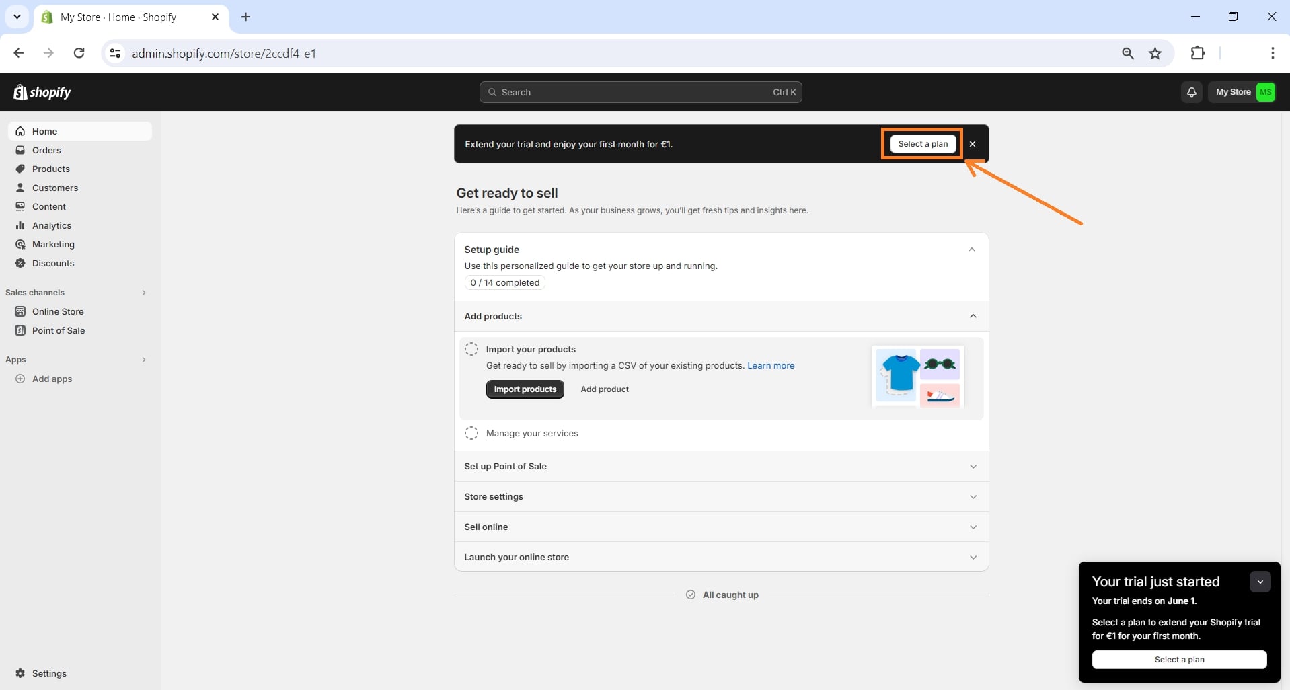Click the Discounts percent badge icon
Viewport: 1290px width, 690px height.
point(20,263)
